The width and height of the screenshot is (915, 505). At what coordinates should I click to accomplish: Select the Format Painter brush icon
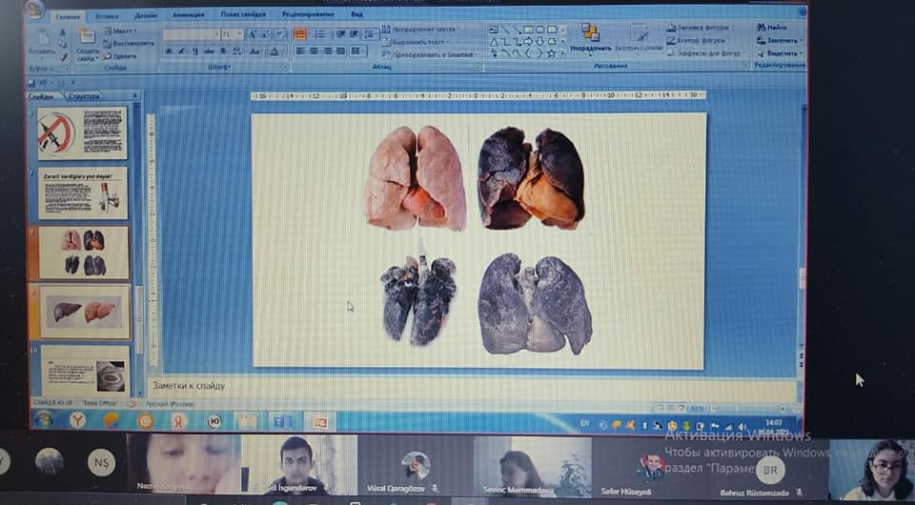(63, 56)
